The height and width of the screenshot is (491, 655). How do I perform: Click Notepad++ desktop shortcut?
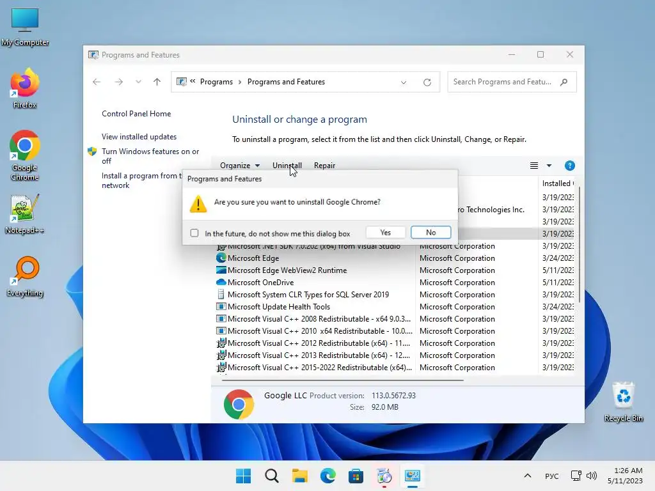[x=25, y=214]
